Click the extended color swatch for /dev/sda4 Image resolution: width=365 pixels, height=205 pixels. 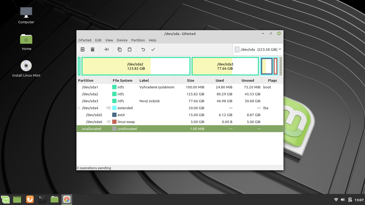(114, 108)
